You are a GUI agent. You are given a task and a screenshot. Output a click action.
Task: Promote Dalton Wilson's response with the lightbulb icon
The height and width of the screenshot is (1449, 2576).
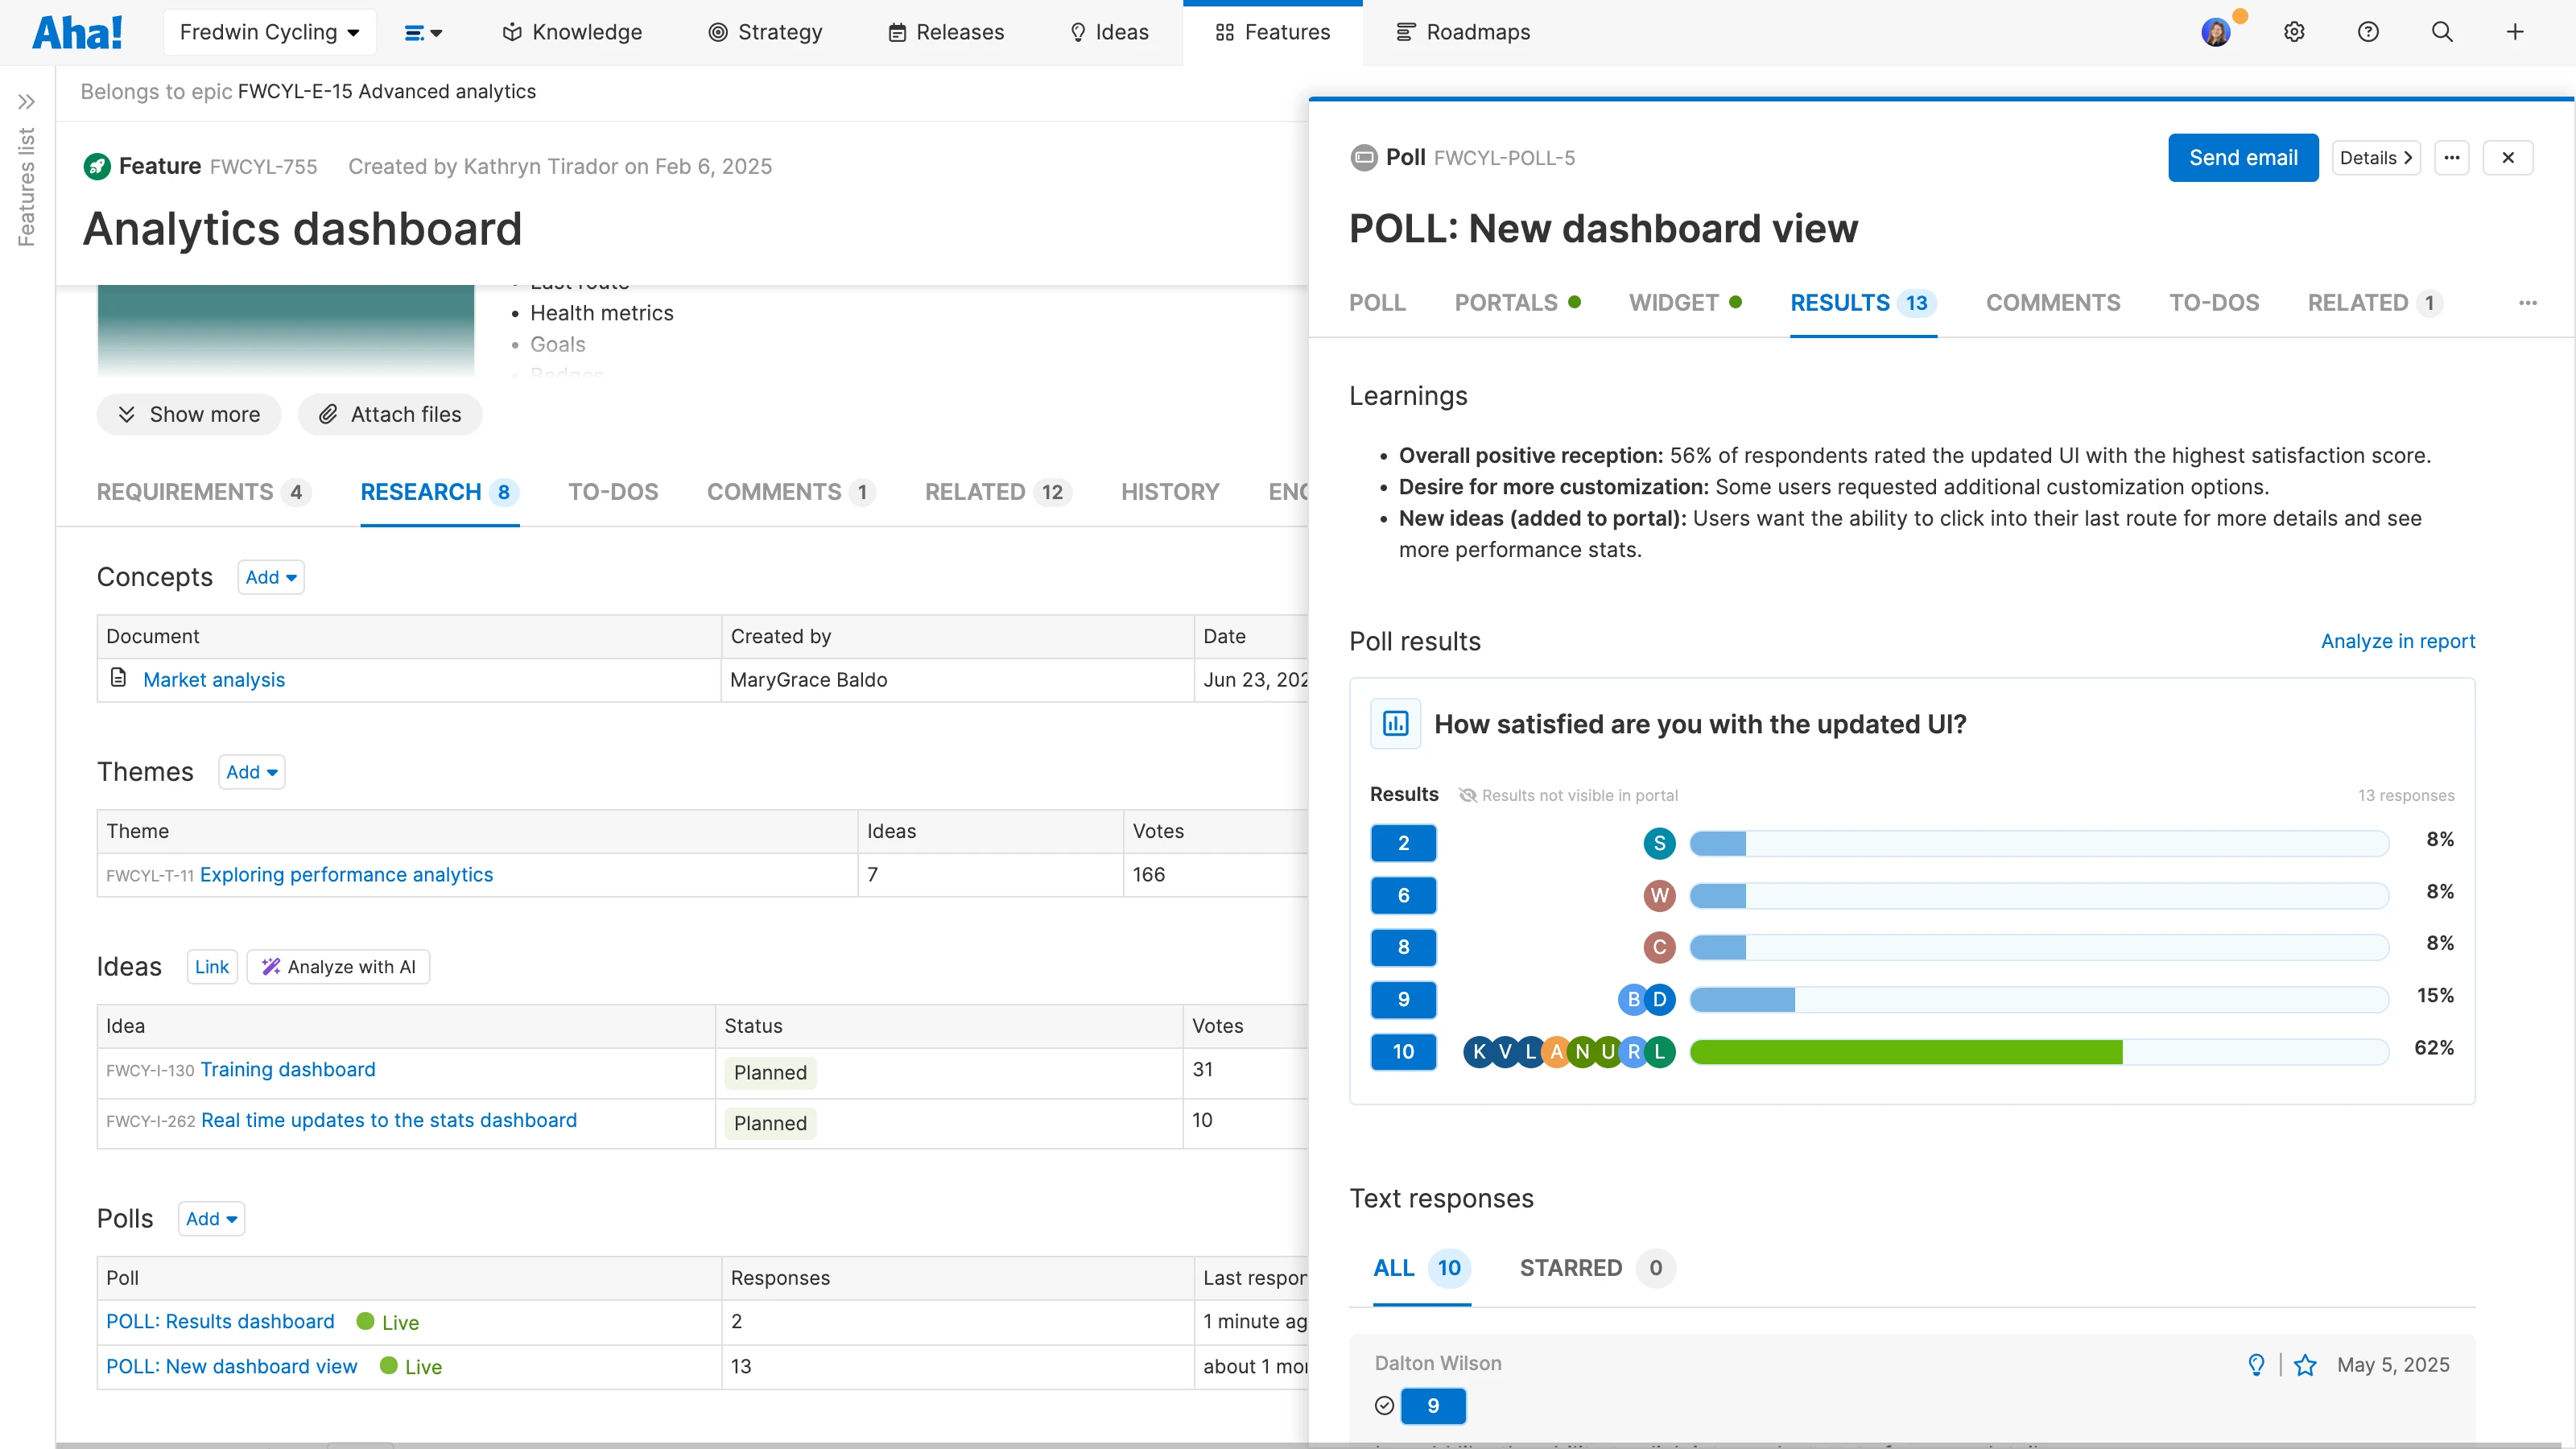(x=2256, y=1364)
